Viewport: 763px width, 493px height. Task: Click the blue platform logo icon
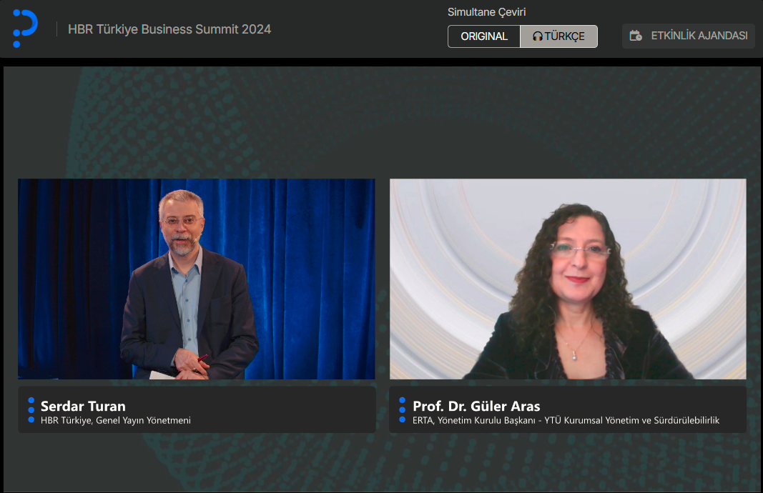pyautogui.click(x=25, y=29)
